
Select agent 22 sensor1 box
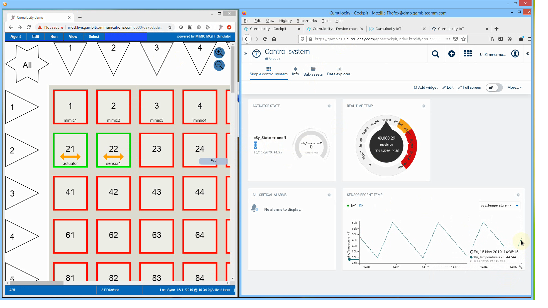113,150
